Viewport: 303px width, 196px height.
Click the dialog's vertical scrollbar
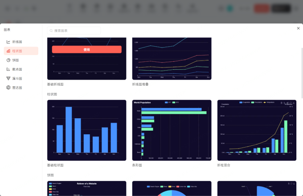pyautogui.click(x=302, y=73)
